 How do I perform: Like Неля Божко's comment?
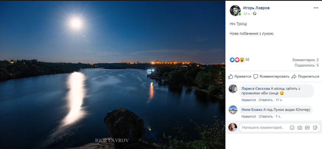(249, 117)
